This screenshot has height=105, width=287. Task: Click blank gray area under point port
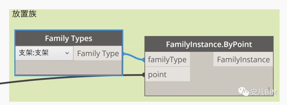coord(209,88)
